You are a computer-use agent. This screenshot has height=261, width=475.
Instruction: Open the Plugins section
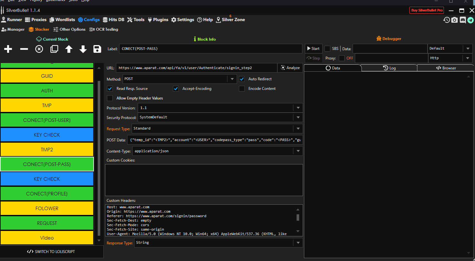tap(158, 20)
